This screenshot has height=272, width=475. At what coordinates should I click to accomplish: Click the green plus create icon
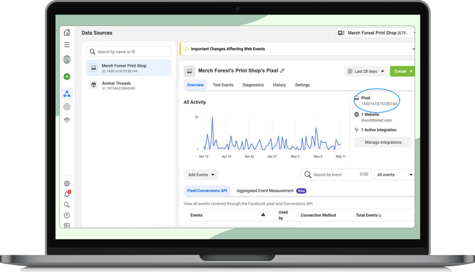coord(67,77)
